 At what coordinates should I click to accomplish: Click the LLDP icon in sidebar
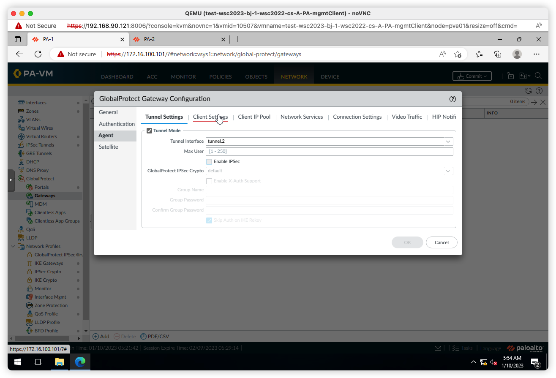22,238
